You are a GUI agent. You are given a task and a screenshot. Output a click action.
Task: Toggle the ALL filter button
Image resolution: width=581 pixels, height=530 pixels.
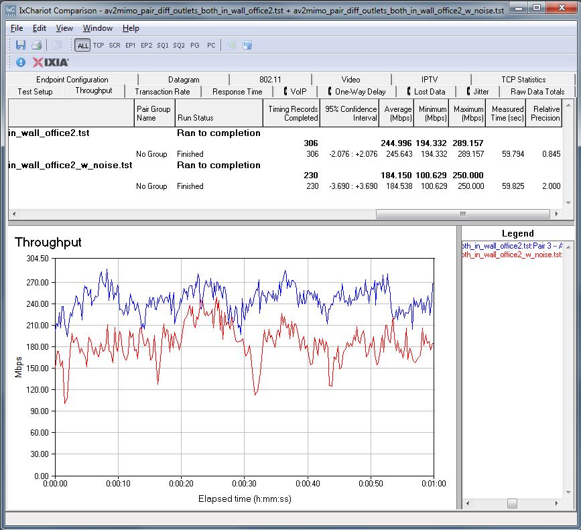[x=82, y=46]
